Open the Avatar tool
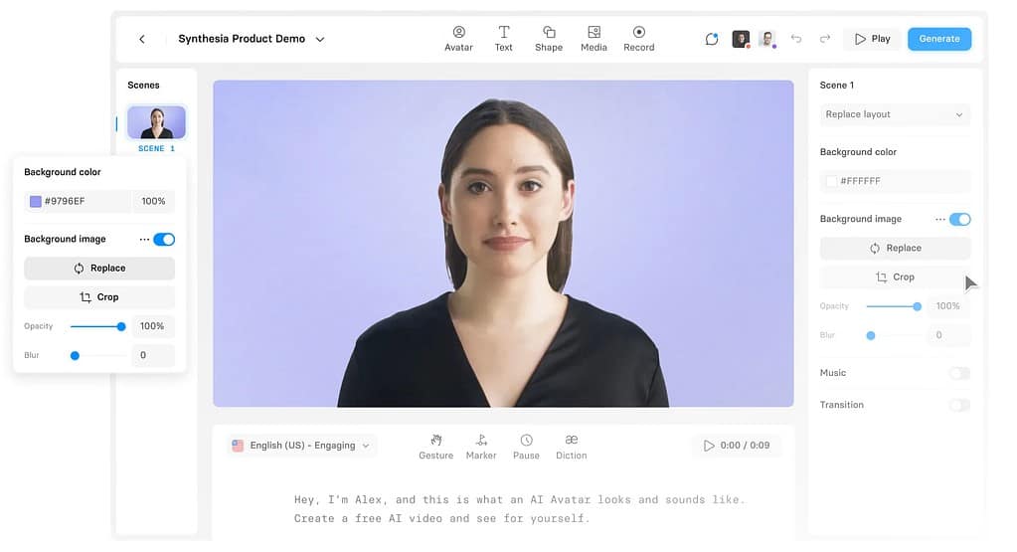The height and width of the screenshot is (552, 1017). (x=458, y=39)
